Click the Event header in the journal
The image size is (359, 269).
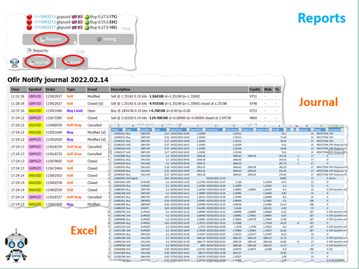[x=98, y=90]
